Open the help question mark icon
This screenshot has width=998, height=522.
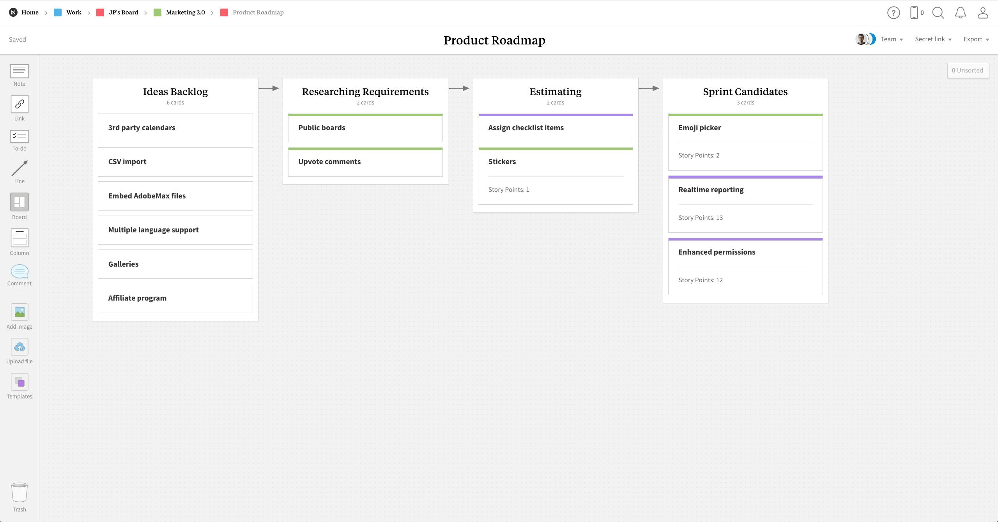[894, 12]
